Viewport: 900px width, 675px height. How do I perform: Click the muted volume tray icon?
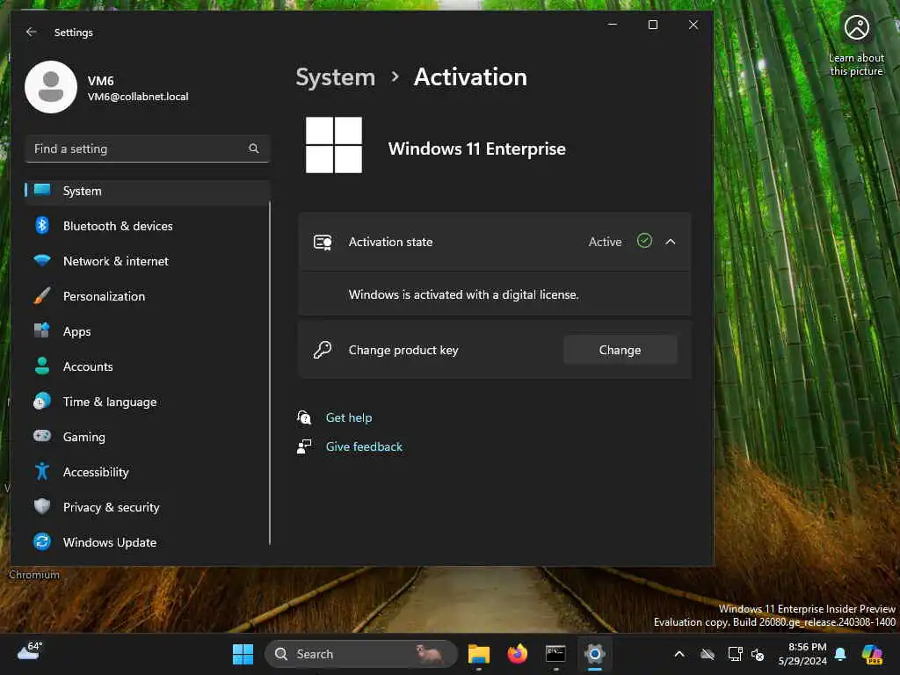[758, 654]
